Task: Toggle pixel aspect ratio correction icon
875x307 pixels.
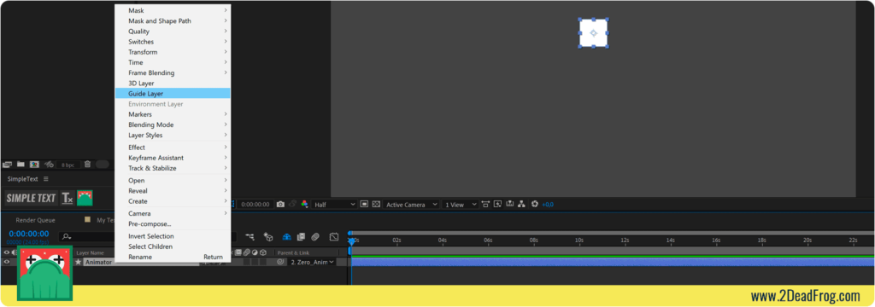Action: click(x=485, y=205)
